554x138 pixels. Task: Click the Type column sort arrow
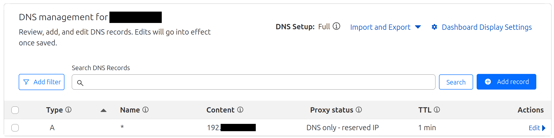click(x=103, y=110)
